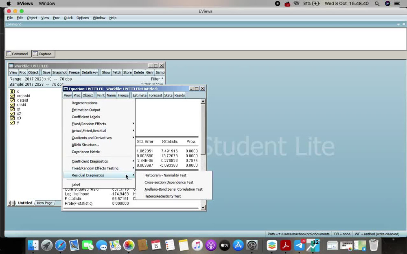This screenshot has height=254, width=407.
Task: Switch to the Command tab
Action: pos(17,54)
